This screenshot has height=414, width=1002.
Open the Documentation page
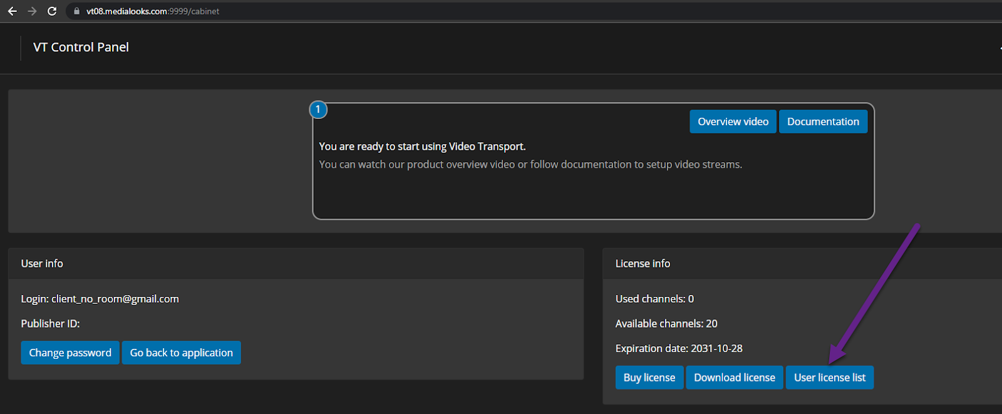(x=823, y=122)
